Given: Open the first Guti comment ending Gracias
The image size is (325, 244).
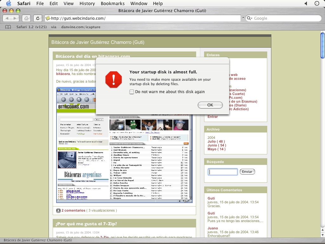Looking at the screenshot, I should point(211,198).
